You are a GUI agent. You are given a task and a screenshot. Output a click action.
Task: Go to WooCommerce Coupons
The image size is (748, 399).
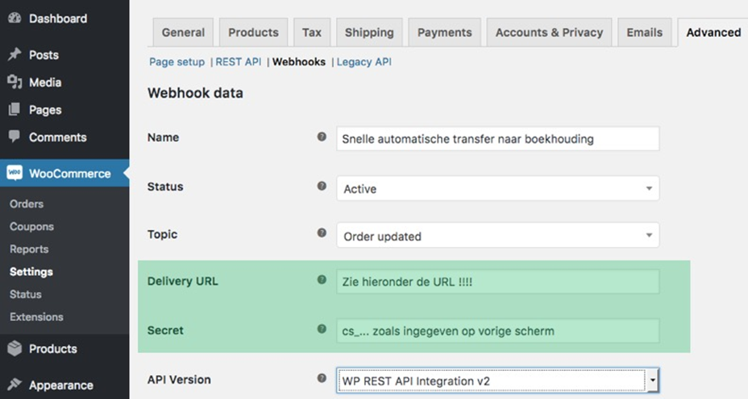pos(31,226)
